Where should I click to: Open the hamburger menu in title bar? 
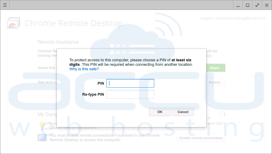point(5,5)
